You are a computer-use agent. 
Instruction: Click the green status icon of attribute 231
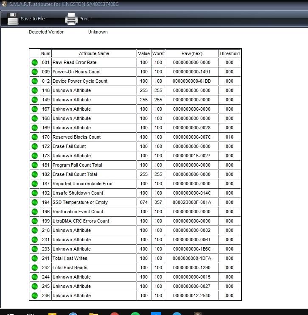[x=35, y=240]
